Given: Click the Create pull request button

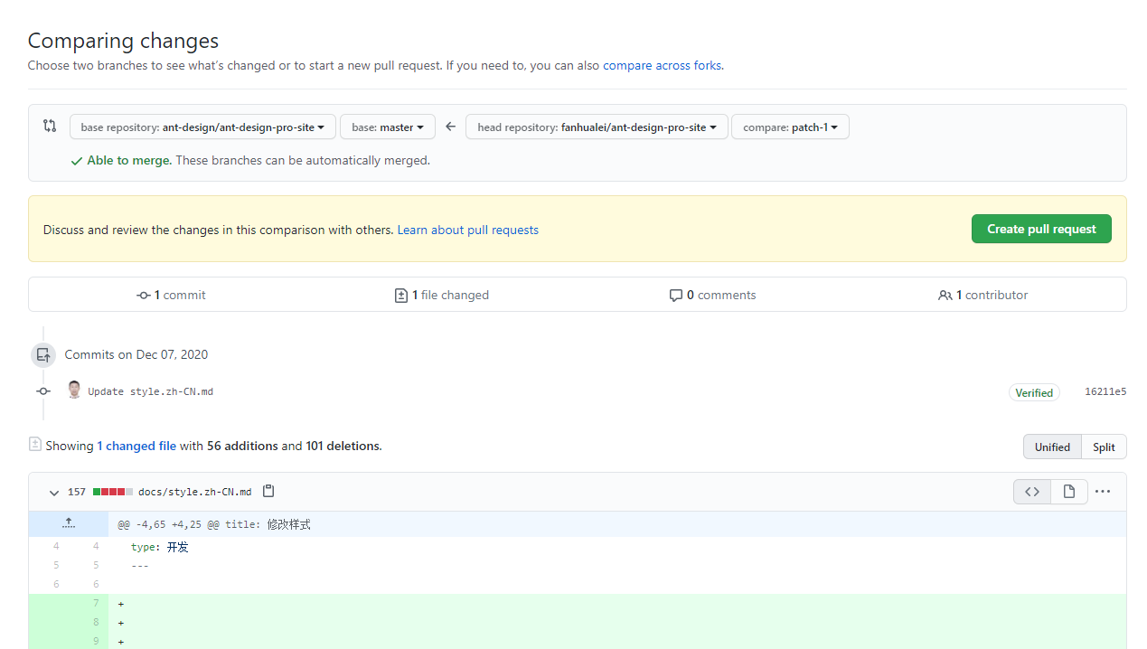Looking at the screenshot, I should pyautogui.click(x=1041, y=229).
